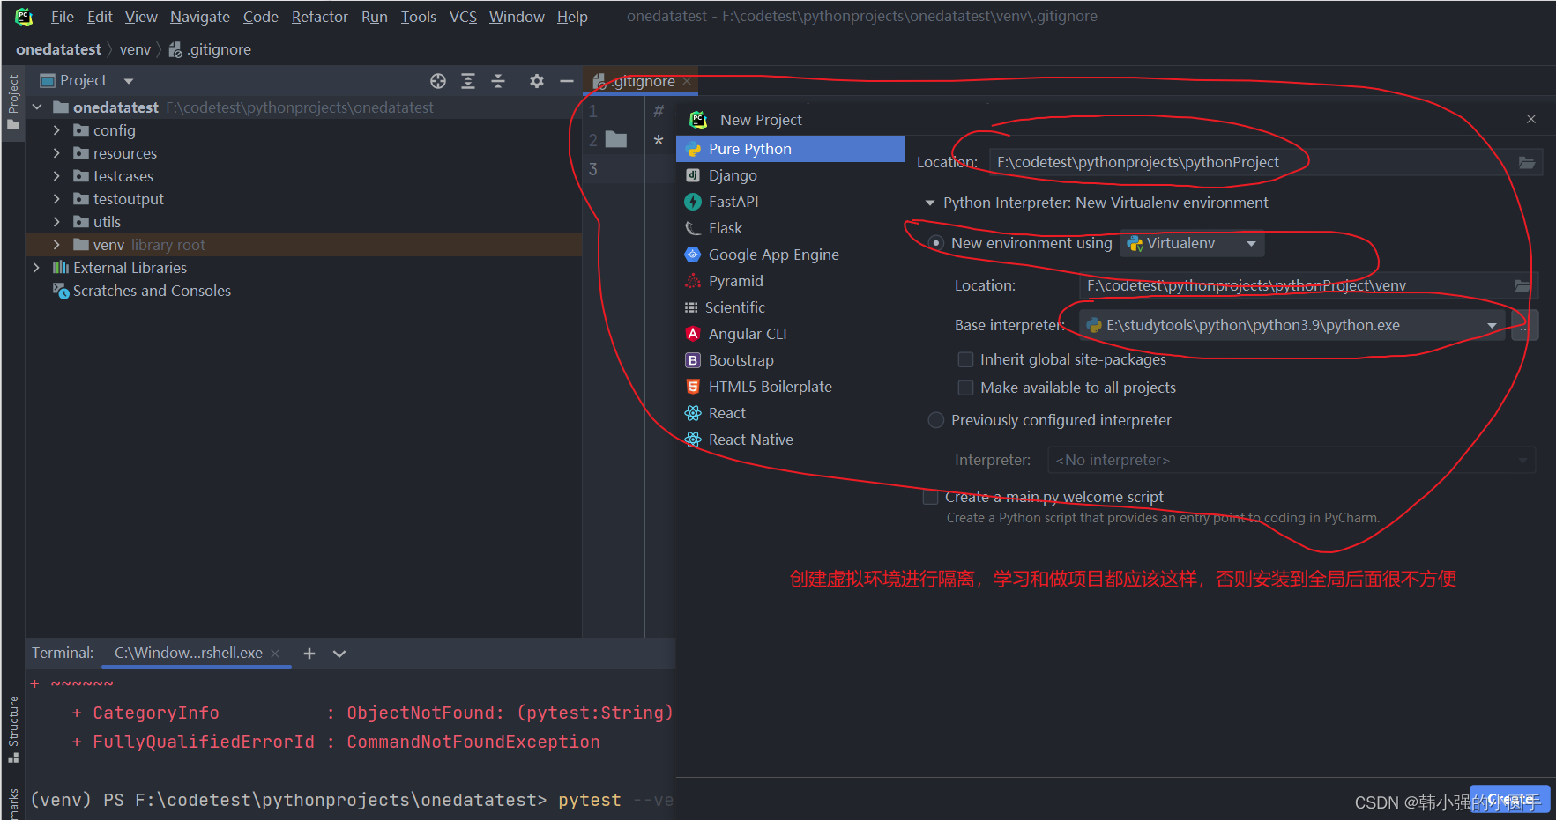Expand the config folder
Viewport: 1556px width, 820px height.
click(x=56, y=130)
